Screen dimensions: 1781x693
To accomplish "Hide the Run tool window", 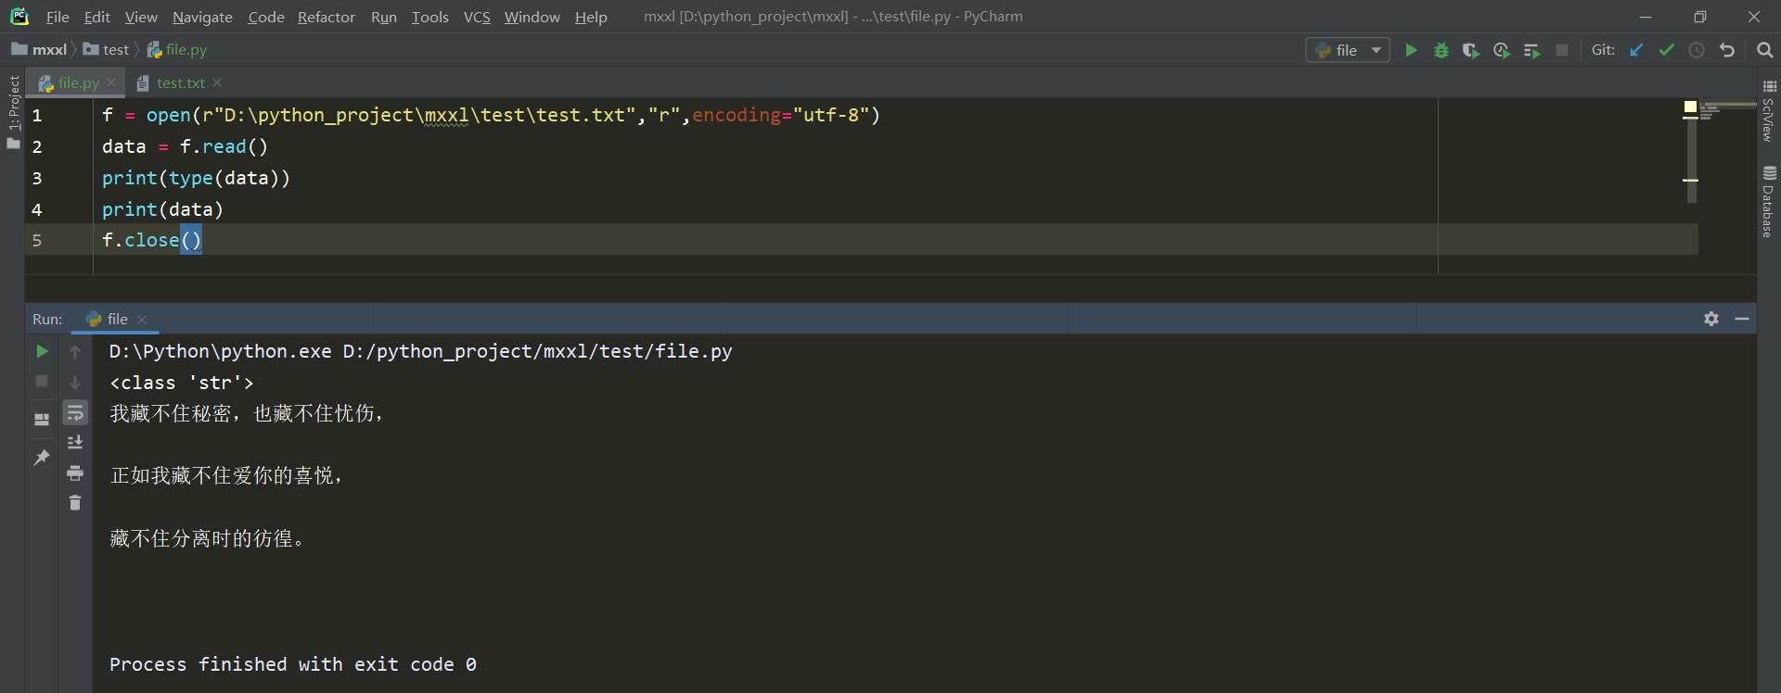I will pyautogui.click(x=1742, y=319).
